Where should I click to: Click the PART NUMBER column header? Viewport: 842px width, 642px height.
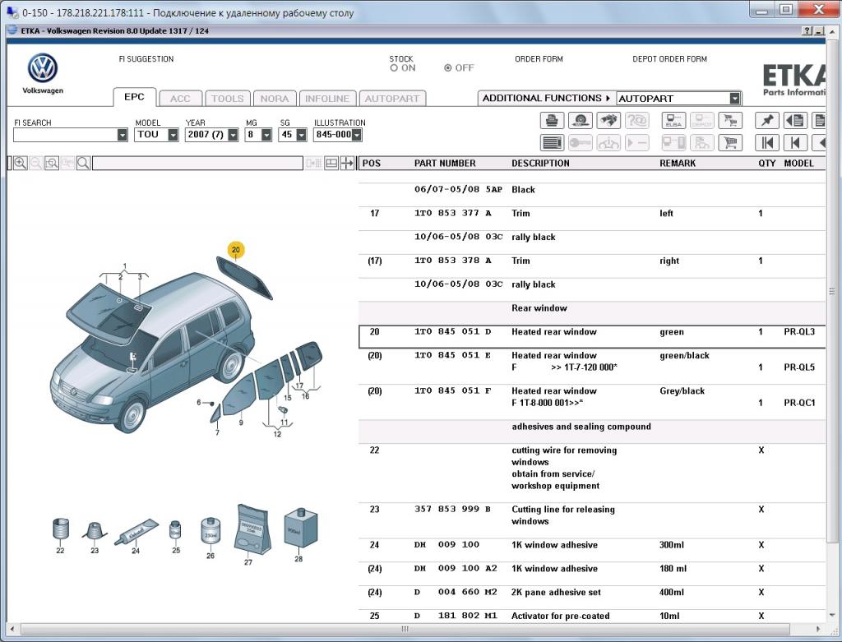click(x=445, y=164)
